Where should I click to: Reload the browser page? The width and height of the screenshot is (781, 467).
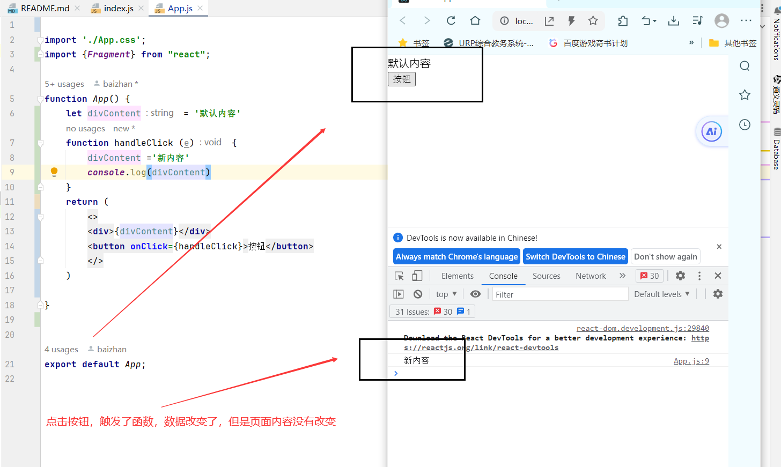451,20
